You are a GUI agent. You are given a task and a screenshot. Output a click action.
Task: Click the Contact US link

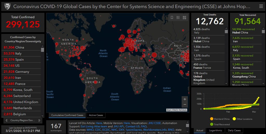tap(133, 126)
